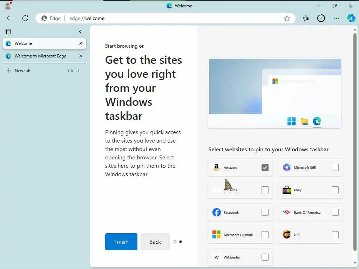Restore down the Edge window
This screenshot has height=269, width=359.
(x=335, y=6)
